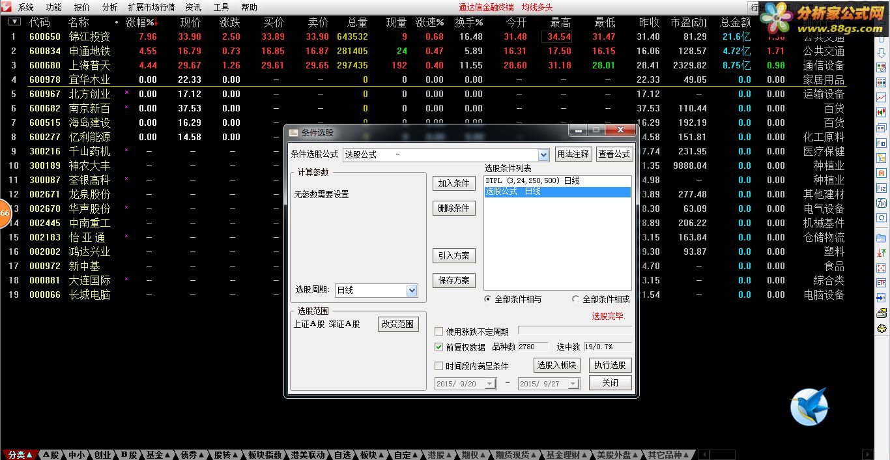Click the stock-selection progress bar

(x=575, y=332)
